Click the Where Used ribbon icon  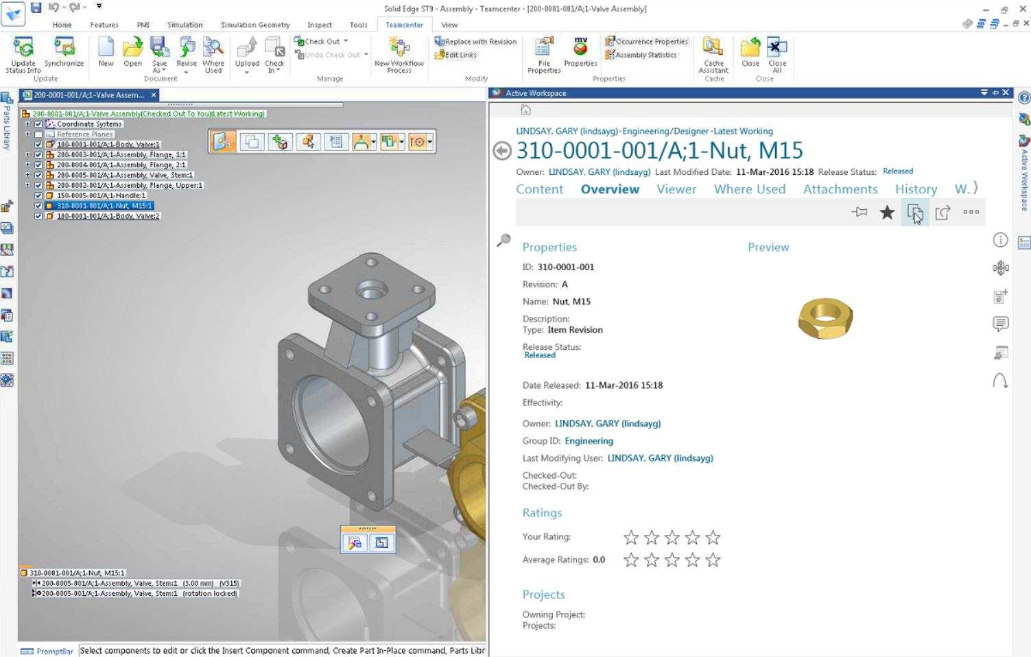pos(213,55)
